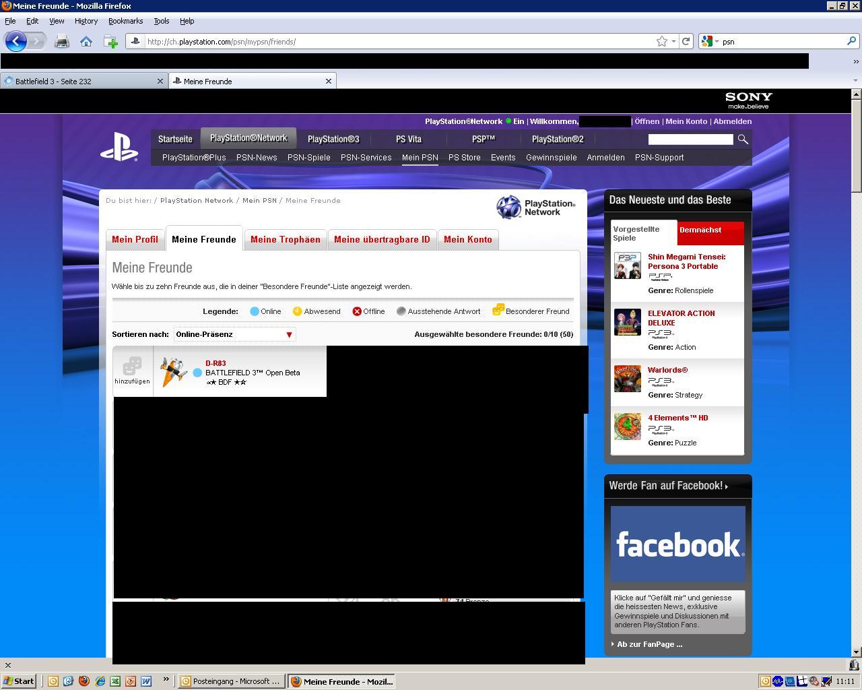The image size is (862, 690).
Task: Launch Word from the quick launch bar
Action: point(146,681)
